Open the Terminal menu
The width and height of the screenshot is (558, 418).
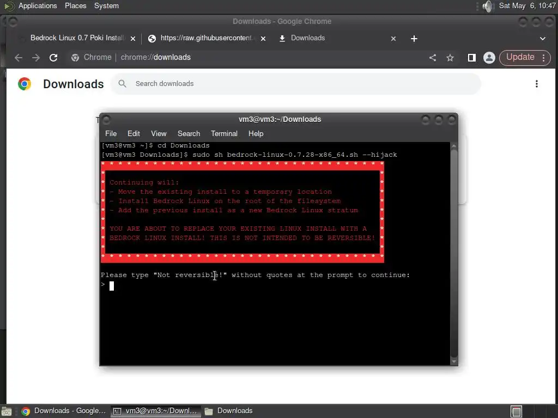point(224,134)
